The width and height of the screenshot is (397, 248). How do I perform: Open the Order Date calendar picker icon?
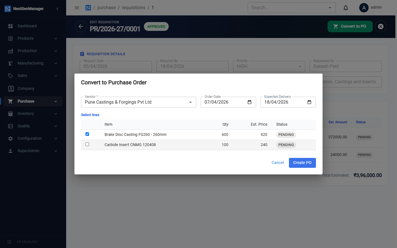pos(250,102)
